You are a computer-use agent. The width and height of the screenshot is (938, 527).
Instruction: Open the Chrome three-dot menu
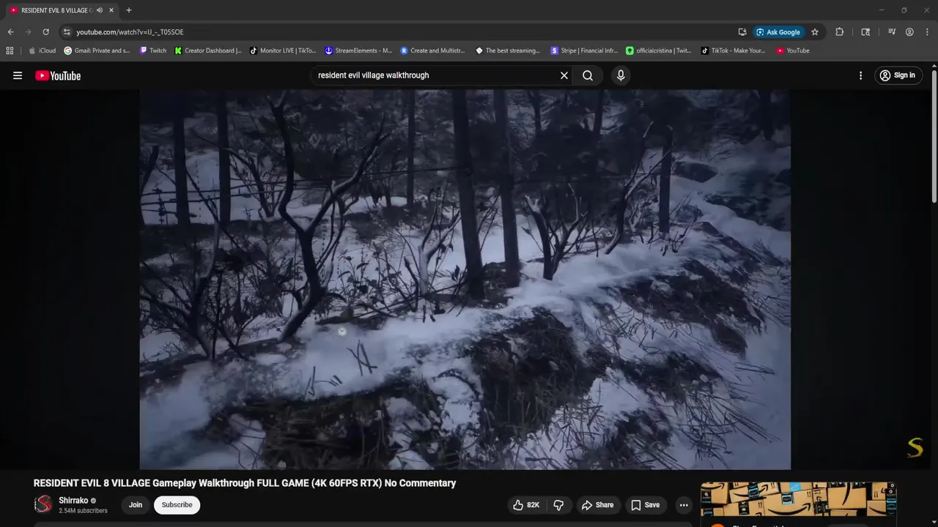(927, 32)
